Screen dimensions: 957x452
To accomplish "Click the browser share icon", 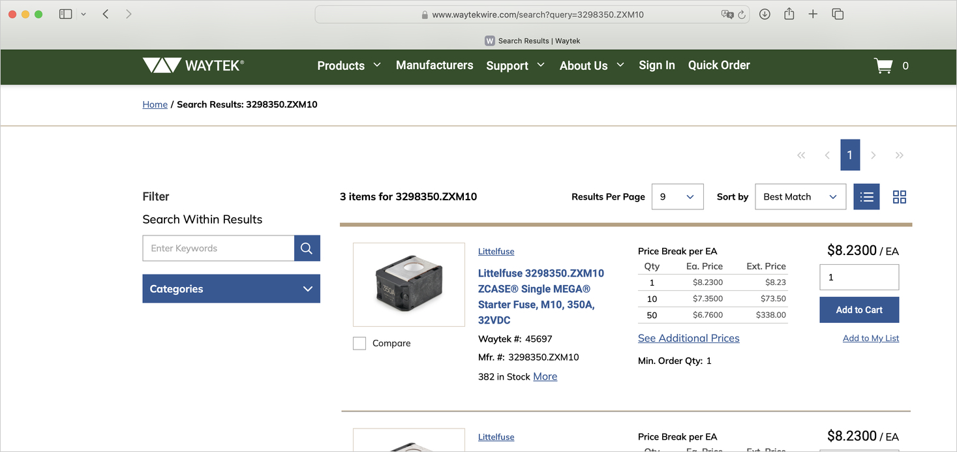I will coord(789,13).
